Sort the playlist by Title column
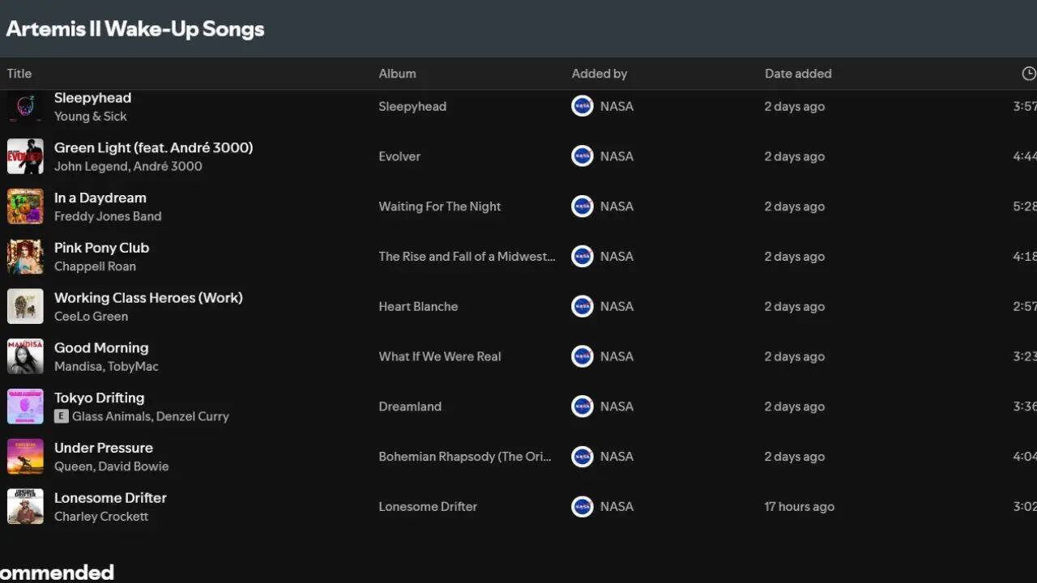The width and height of the screenshot is (1037, 583). point(19,73)
